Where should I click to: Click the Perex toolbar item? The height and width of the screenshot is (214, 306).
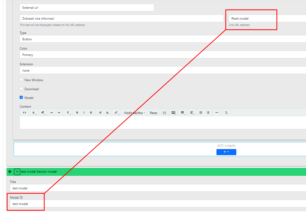click(154, 113)
